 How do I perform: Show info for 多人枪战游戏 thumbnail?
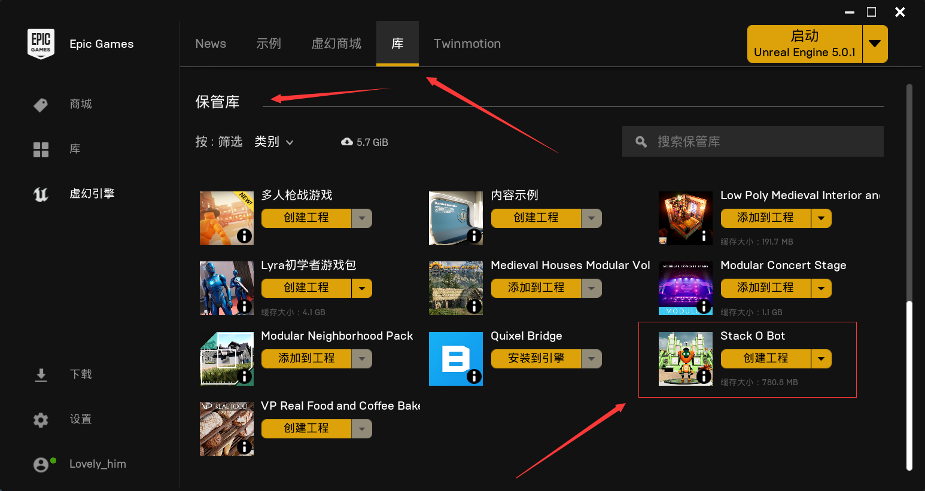[x=244, y=236]
